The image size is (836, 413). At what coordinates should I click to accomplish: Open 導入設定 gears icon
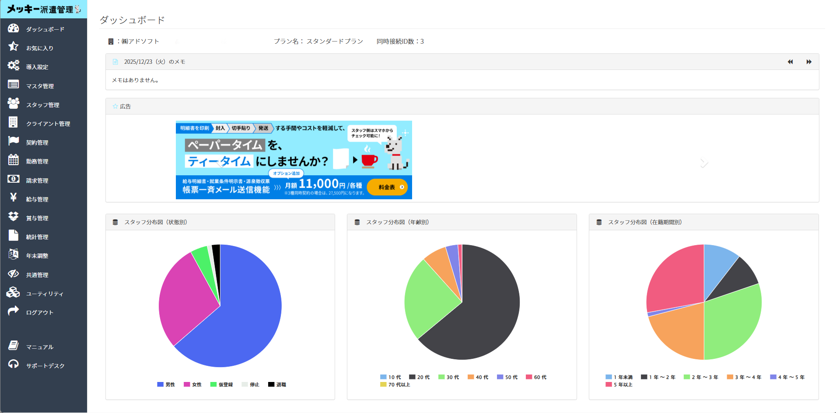pyautogui.click(x=14, y=66)
